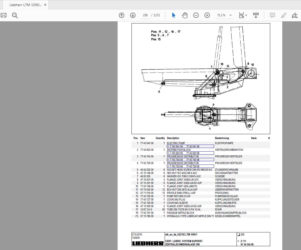Click the page number field showing 258
Screen dimensions: 301x250
point(145,15)
